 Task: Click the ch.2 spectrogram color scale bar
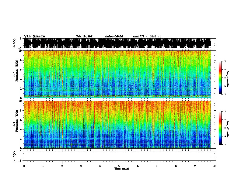(x=220, y=128)
